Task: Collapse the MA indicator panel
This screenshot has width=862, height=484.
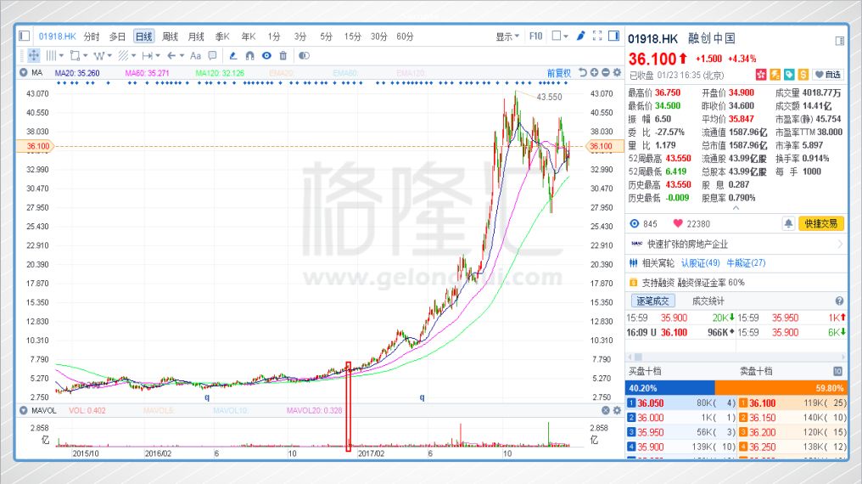Action: 23,73
